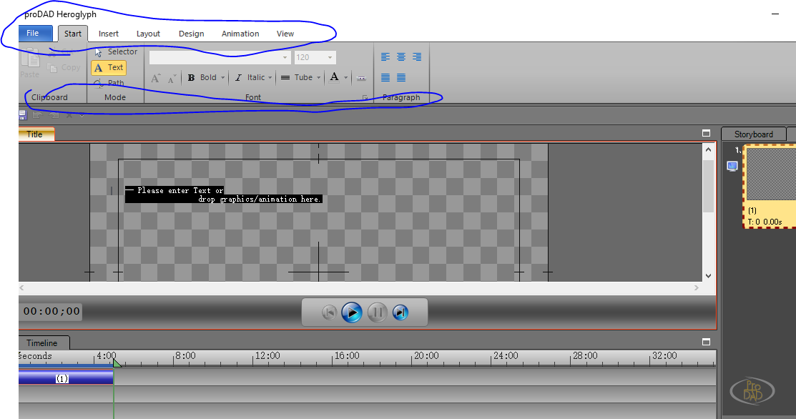Toggle Bold formatting
796x419 pixels.
pos(202,78)
